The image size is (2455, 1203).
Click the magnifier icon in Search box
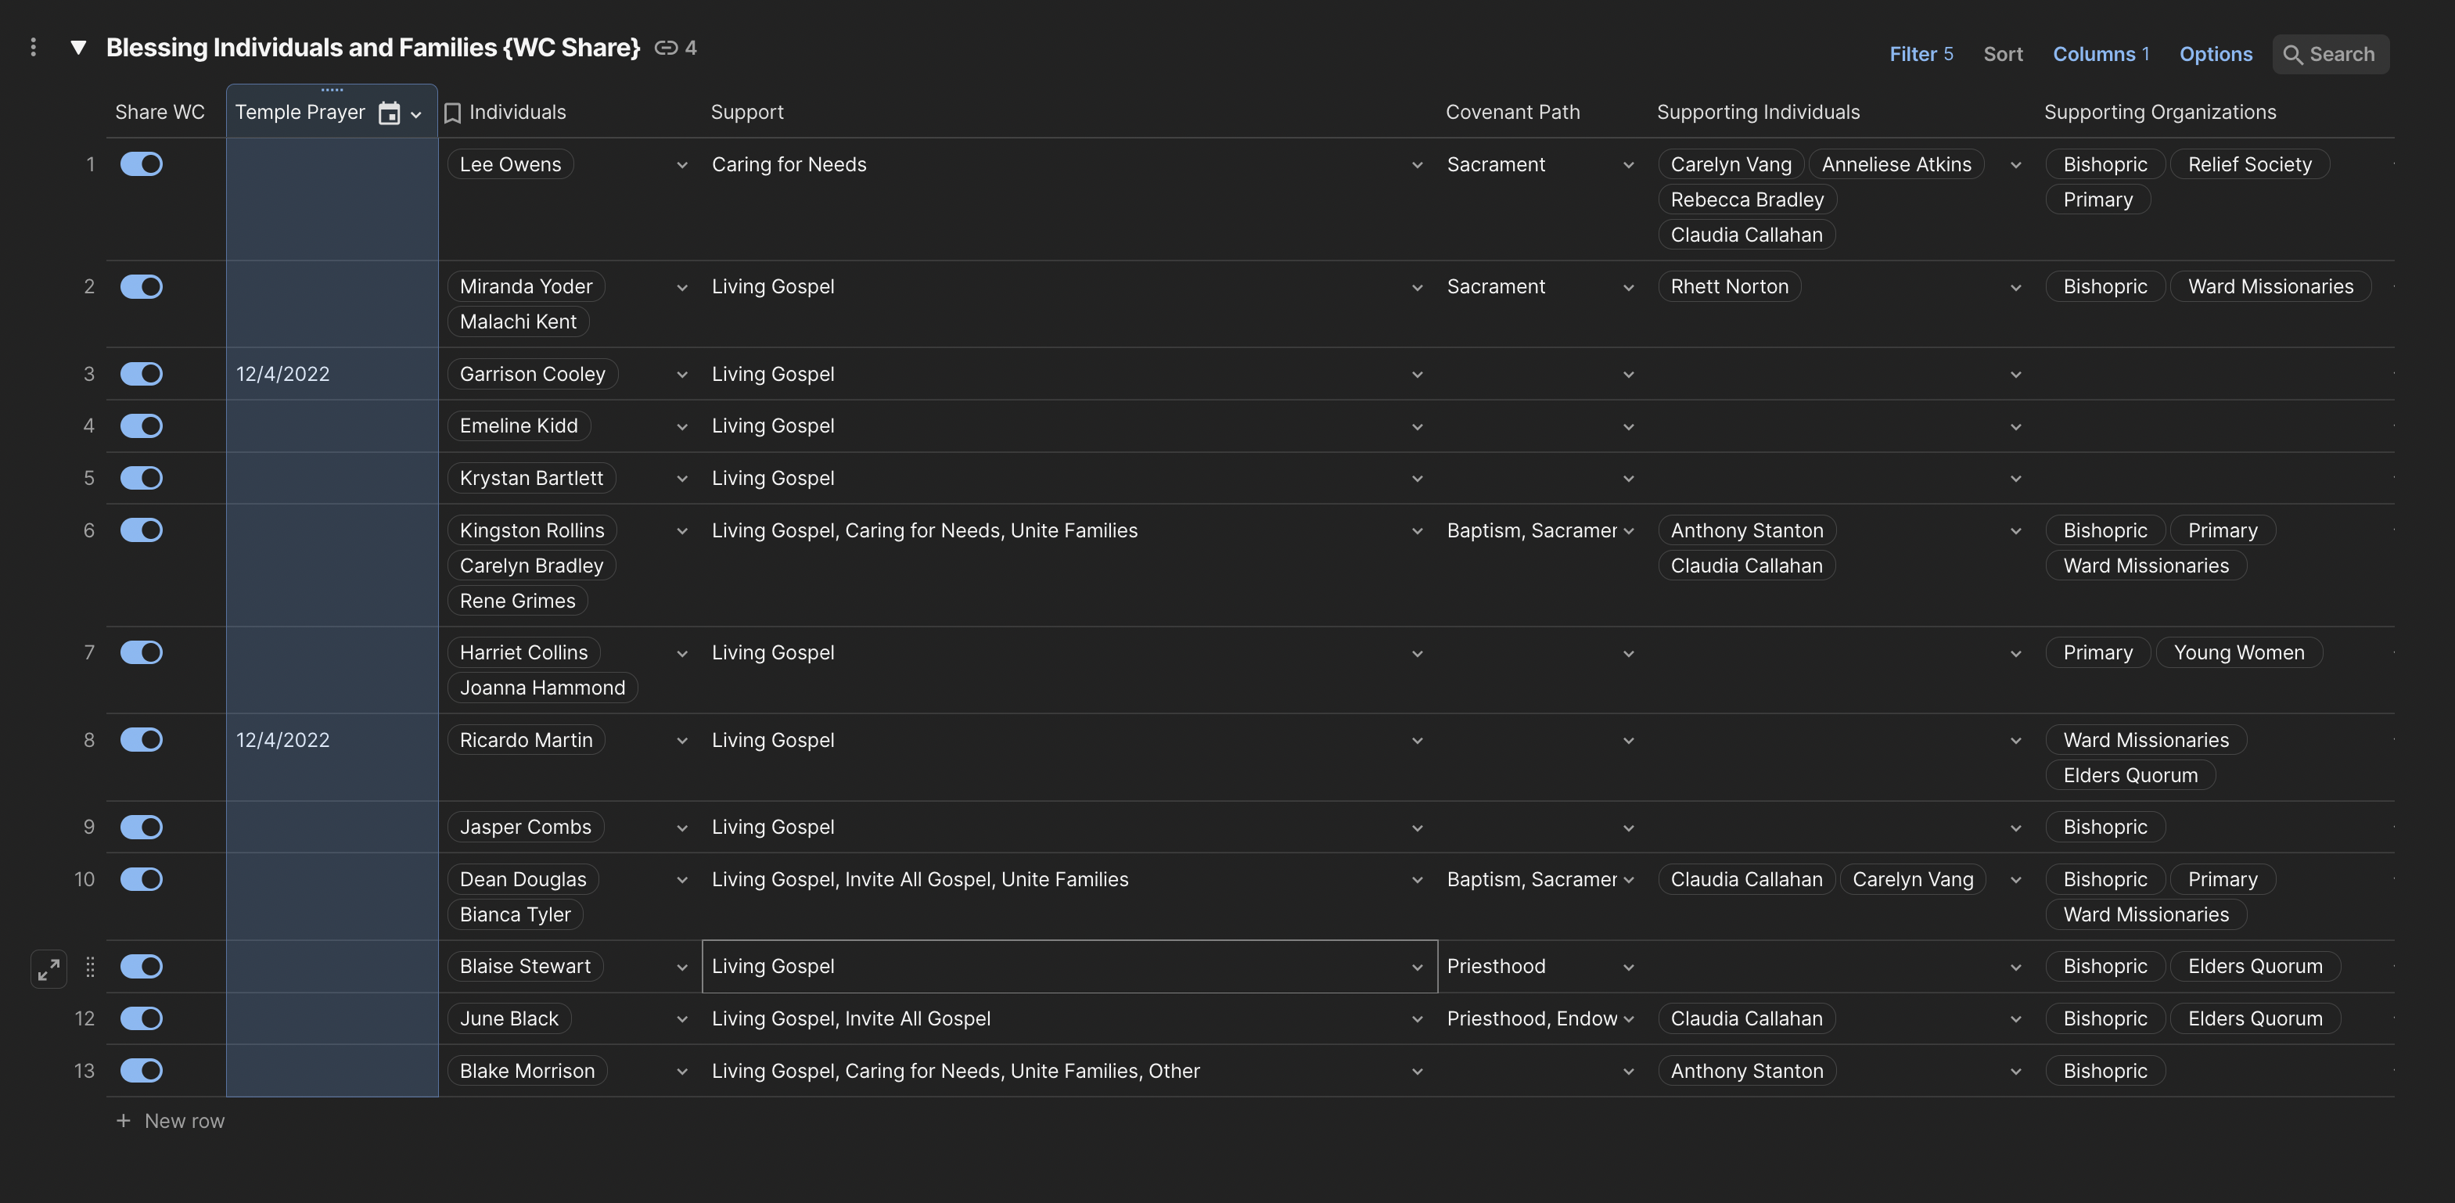(x=2292, y=56)
